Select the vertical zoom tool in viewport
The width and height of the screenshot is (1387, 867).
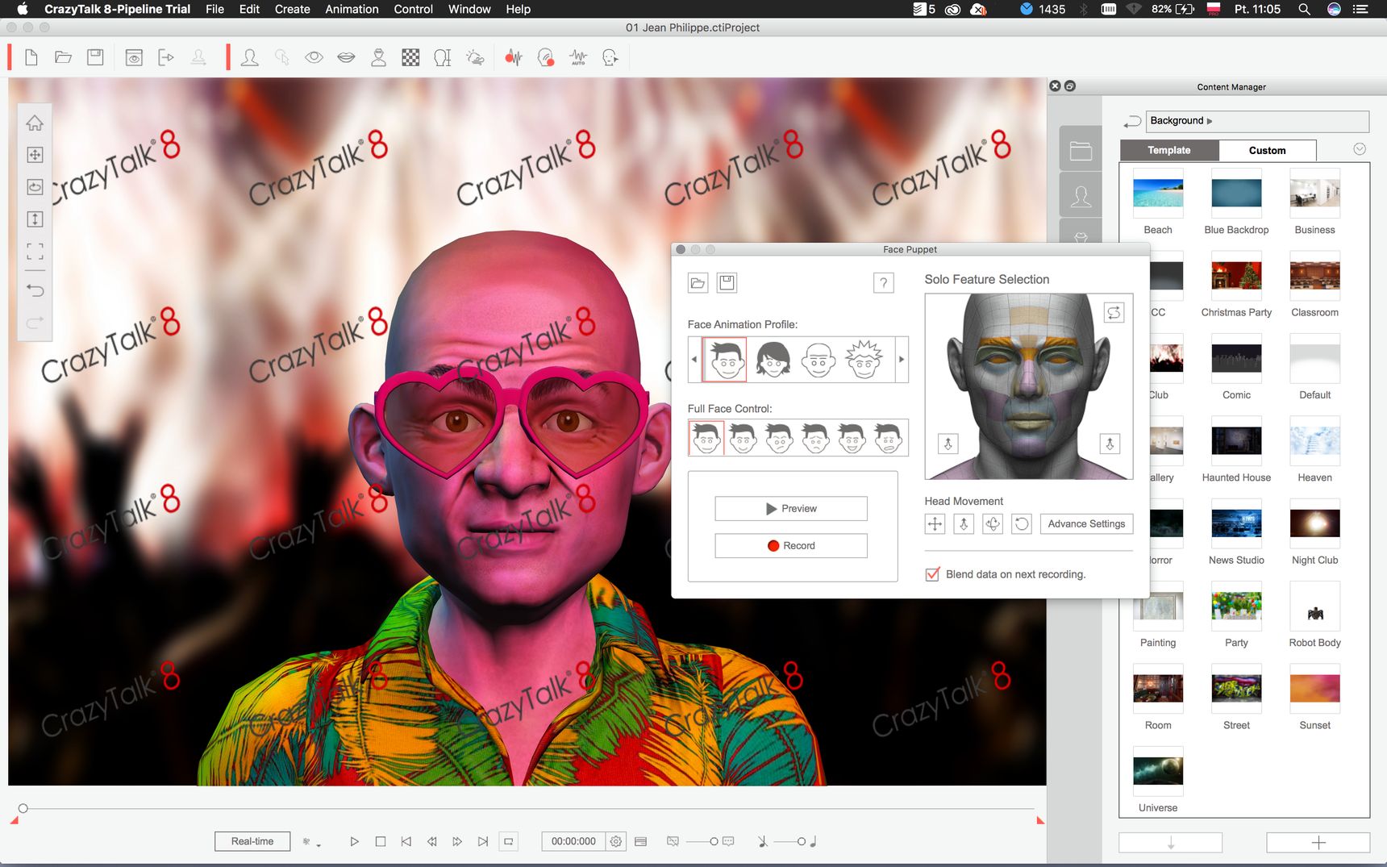pos(35,219)
